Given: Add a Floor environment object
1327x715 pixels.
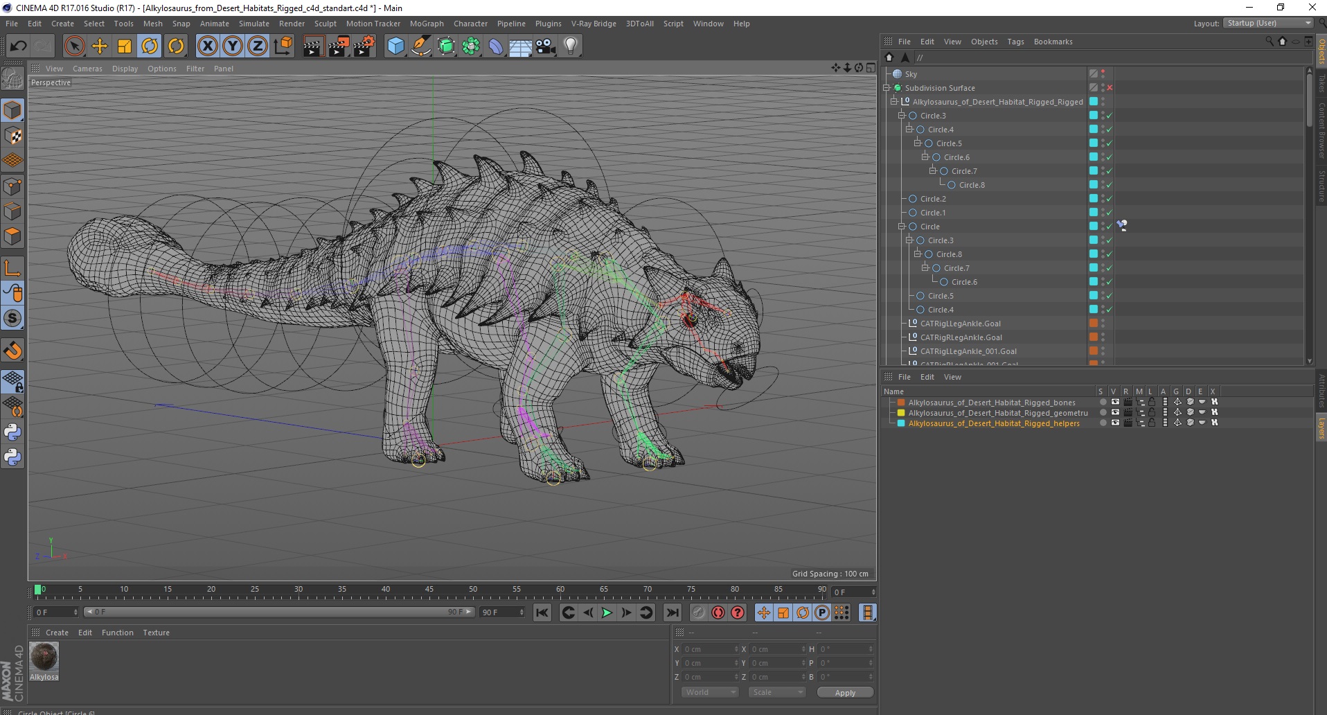Looking at the screenshot, I should point(521,46).
